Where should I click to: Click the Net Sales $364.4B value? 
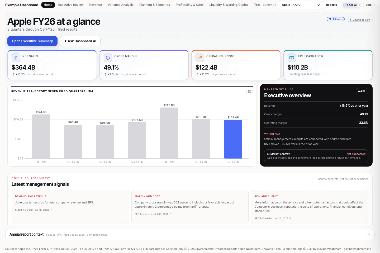23,67
